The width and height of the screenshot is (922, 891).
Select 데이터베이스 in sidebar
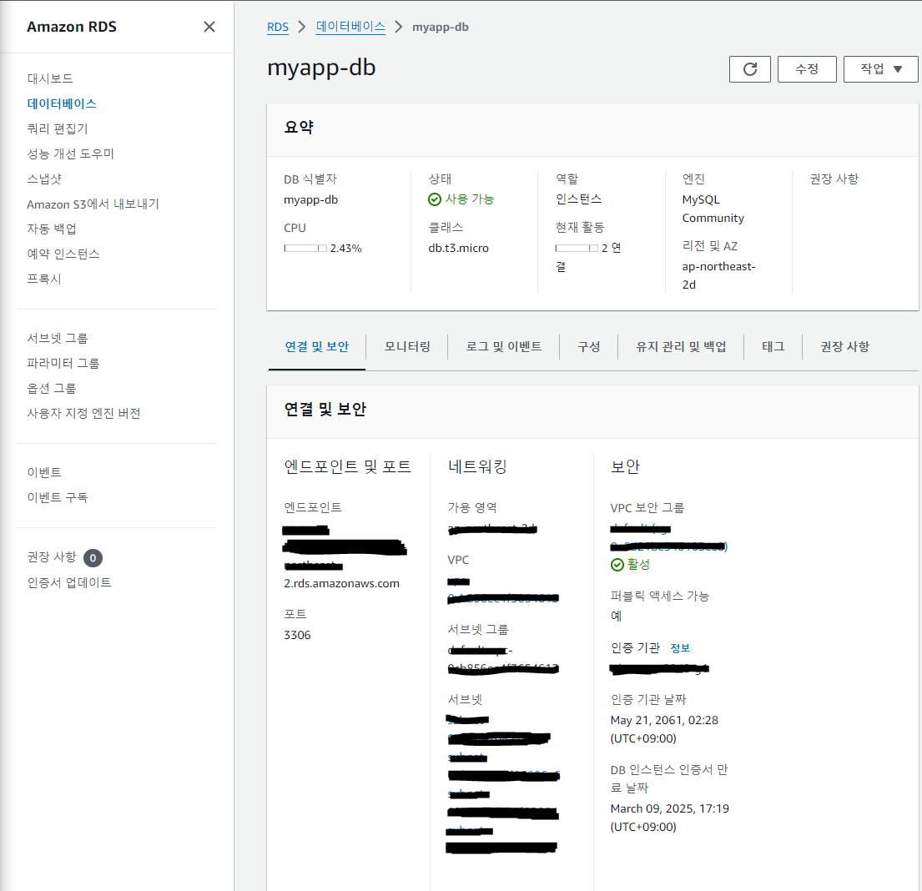(x=62, y=103)
